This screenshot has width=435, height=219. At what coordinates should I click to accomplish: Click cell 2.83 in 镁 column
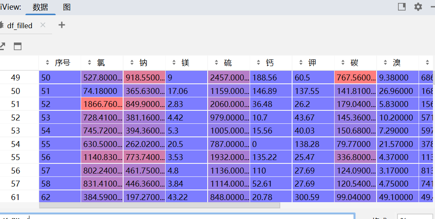click(x=187, y=104)
